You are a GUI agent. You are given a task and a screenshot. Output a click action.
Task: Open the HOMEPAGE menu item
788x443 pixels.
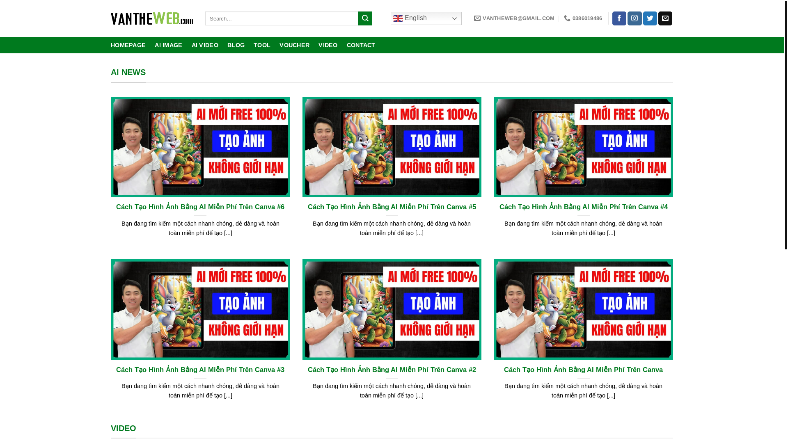coord(128,45)
